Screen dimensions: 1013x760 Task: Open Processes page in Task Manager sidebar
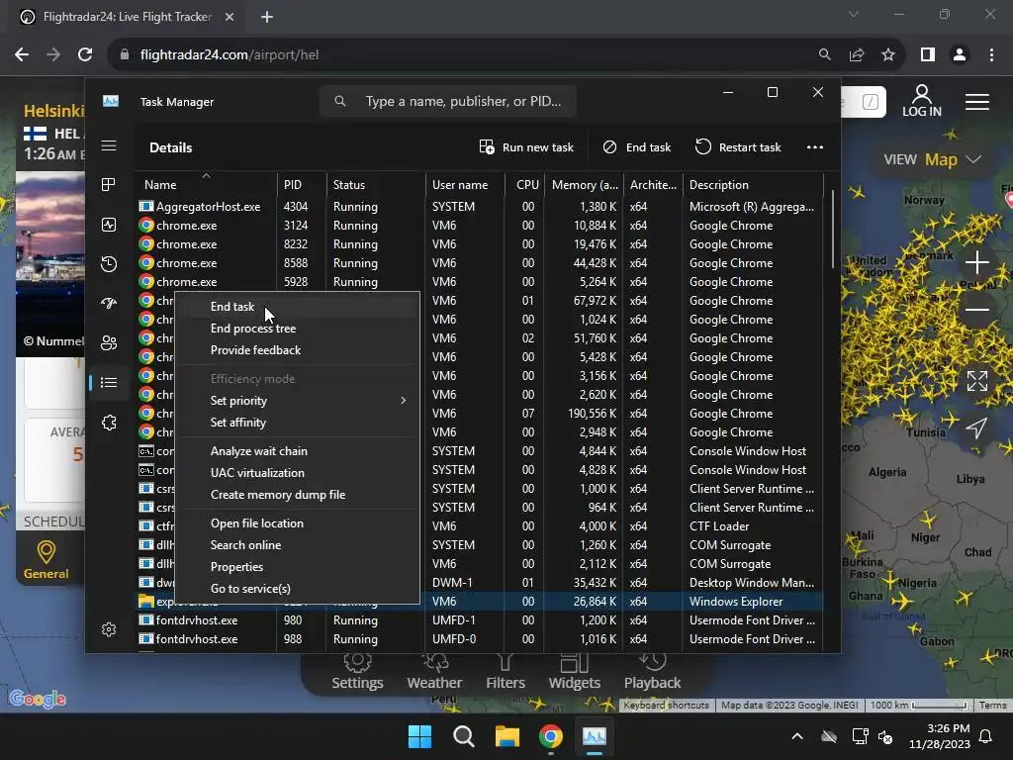(x=109, y=185)
